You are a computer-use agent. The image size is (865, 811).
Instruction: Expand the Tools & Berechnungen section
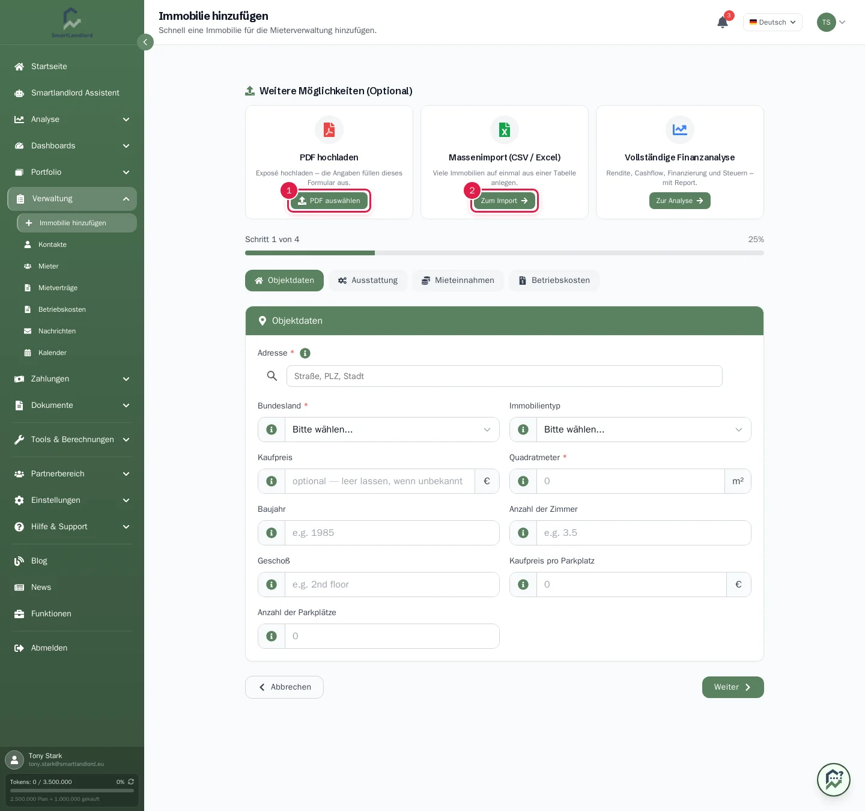[72, 440]
